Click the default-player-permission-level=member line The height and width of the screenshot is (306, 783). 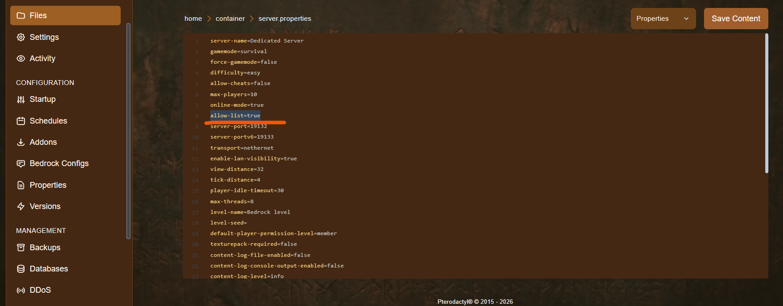pyautogui.click(x=274, y=233)
